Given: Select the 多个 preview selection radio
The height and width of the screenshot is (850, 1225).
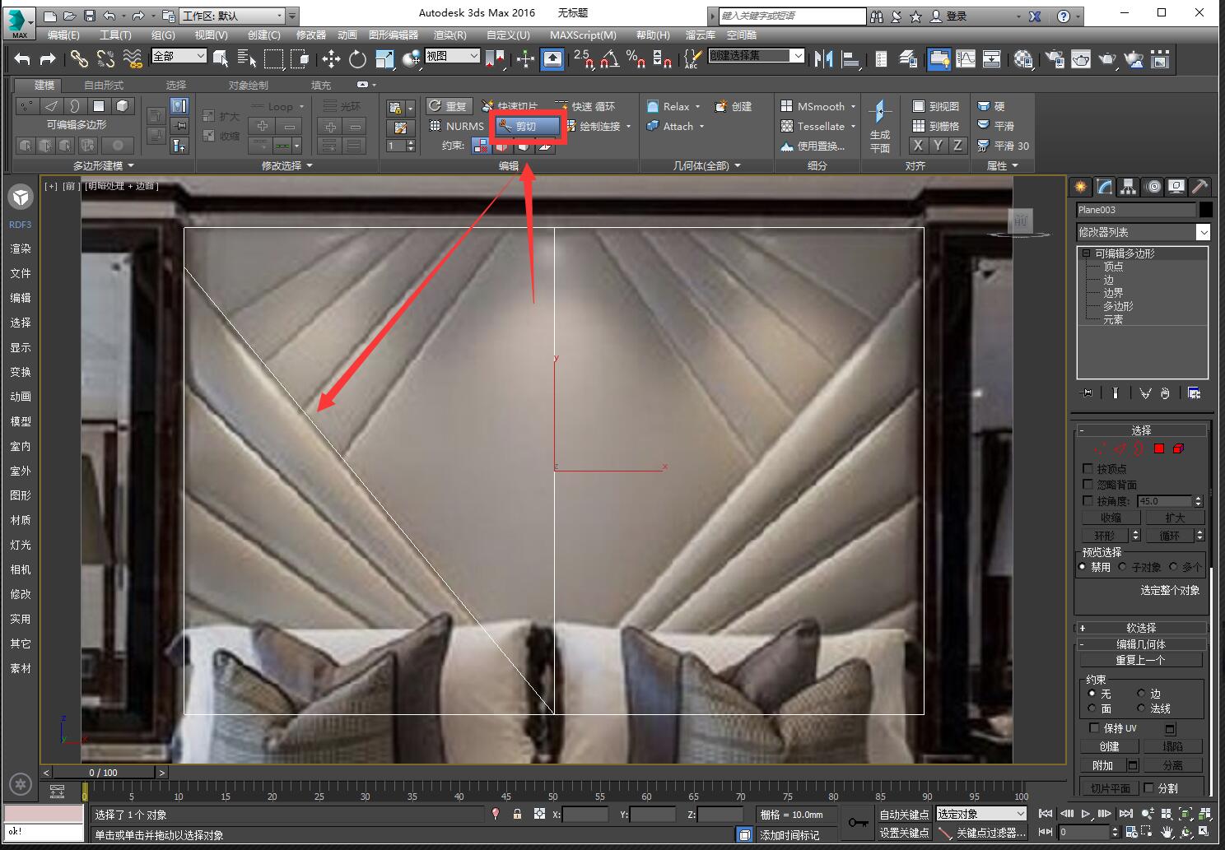Looking at the screenshot, I should (1173, 567).
